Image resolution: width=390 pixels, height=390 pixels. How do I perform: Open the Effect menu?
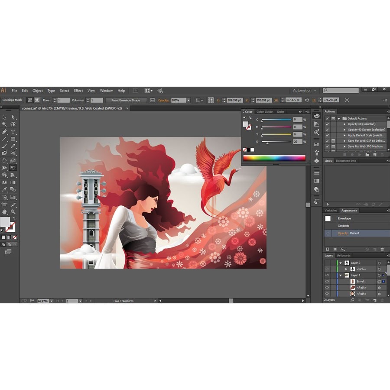tap(78, 91)
